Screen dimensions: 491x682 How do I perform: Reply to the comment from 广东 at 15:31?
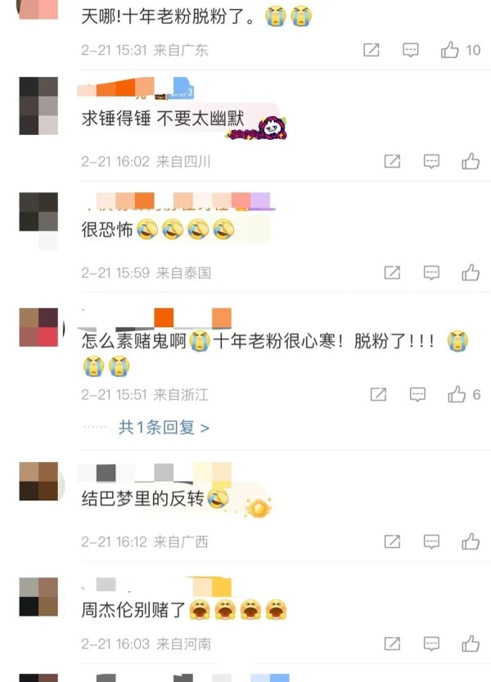(x=410, y=50)
